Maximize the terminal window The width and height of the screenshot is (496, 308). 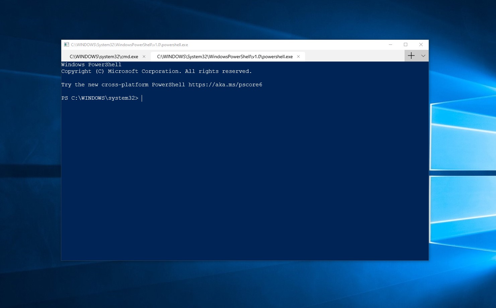click(x=406, y=44)
